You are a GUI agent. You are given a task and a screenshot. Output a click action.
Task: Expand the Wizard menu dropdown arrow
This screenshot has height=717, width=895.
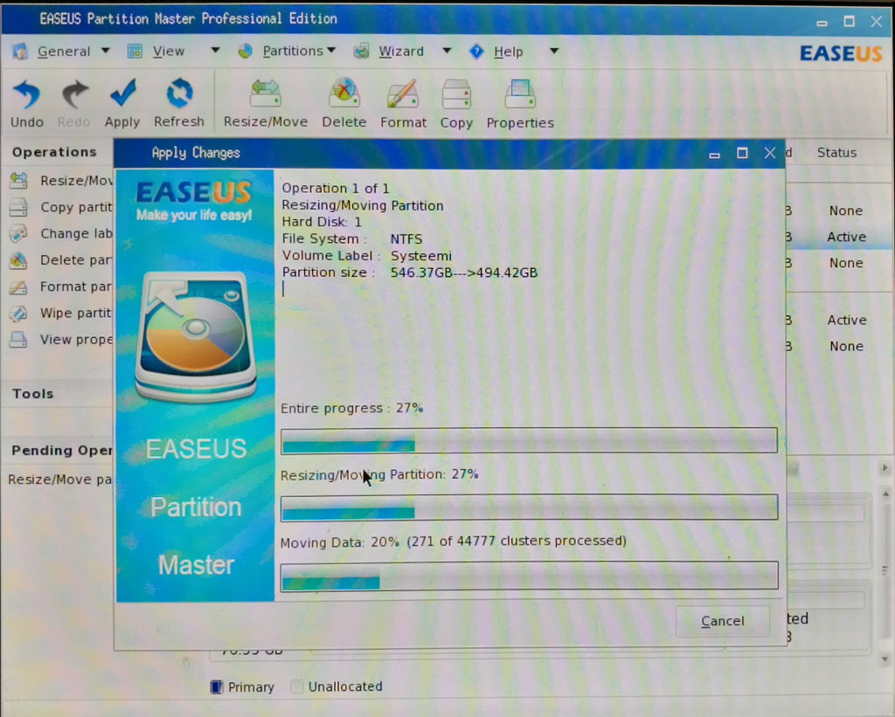coord(447,52)
